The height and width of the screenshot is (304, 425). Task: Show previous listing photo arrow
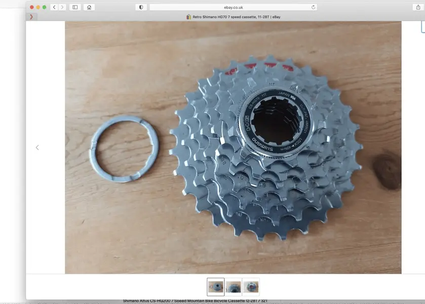tap(37, 147)
